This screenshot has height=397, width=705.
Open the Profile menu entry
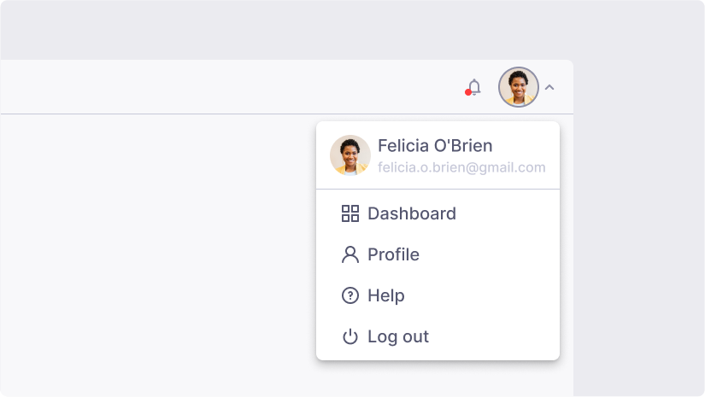click(393, 254)
